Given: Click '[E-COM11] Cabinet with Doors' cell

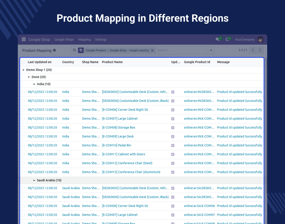Looking at the screenshot, I should pyautogui.click(x=123, y=154).
